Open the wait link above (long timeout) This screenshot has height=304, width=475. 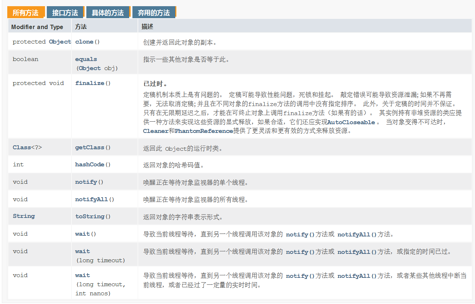click(x=82, y=251)
